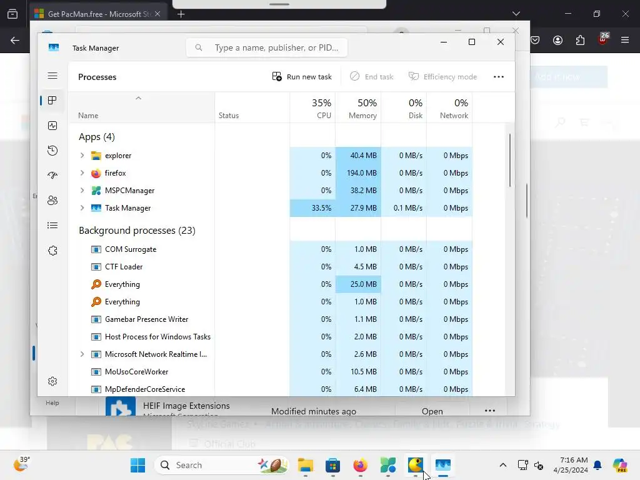Open the PacMan app from the taskbar
Screen dimensions: 640x480
415,465
